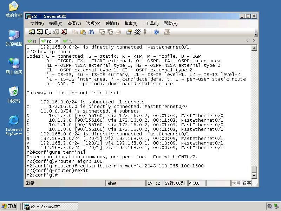The width and height of the screenshot is (281, 211).
Task: Click the Public Key key icon
Action: coord(145,32)
